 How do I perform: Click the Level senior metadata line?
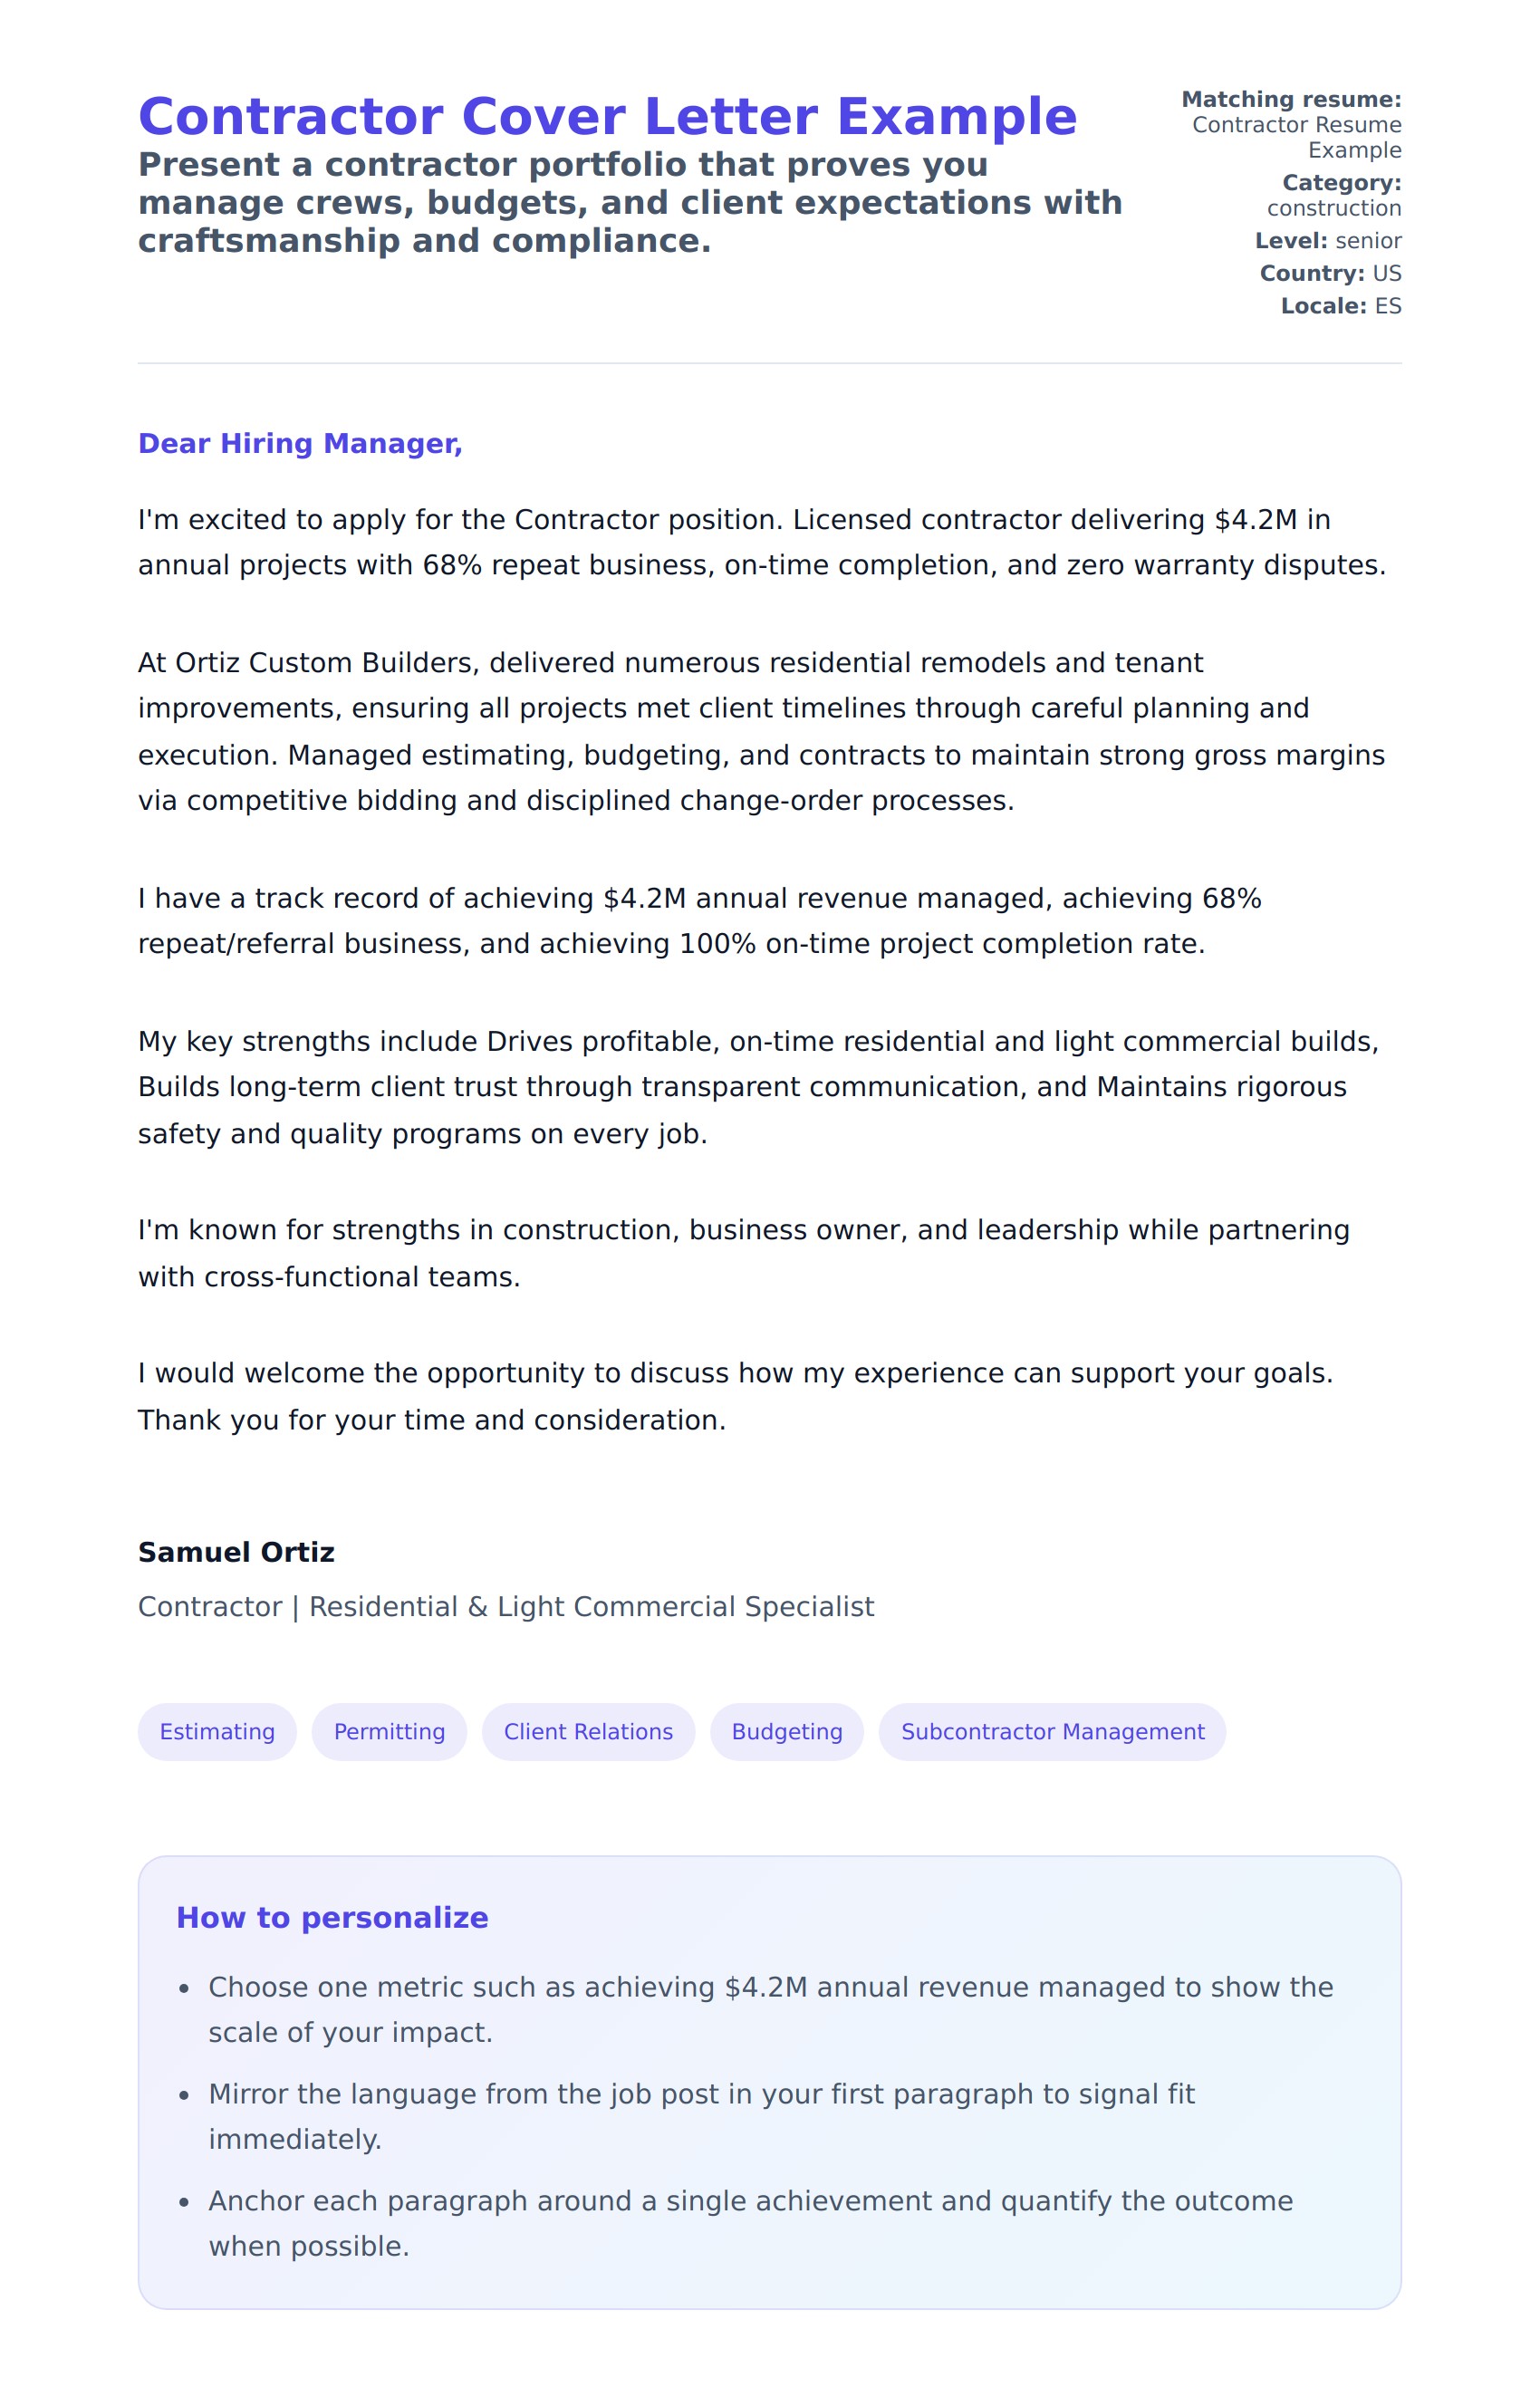pyautogui.click(x=1327, y=241)
